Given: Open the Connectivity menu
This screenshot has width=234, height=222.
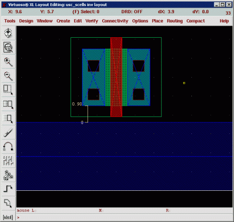Looking at the screenshot, I should click(x=115, y=21).
